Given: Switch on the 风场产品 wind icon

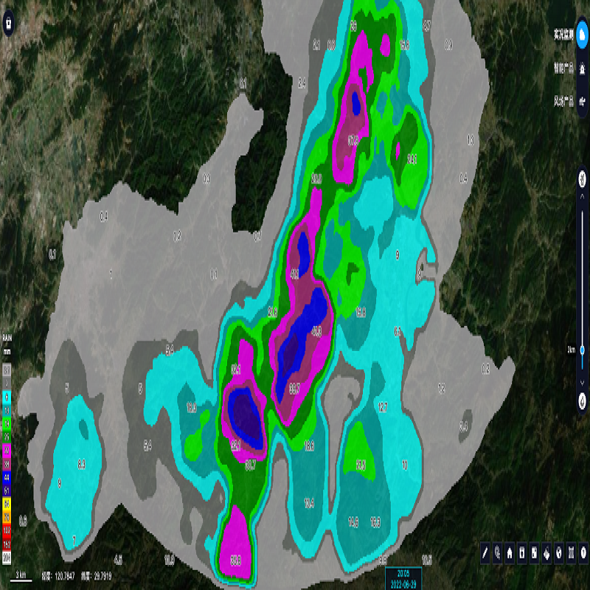Looking at the screenshot, I should (582, 102).
